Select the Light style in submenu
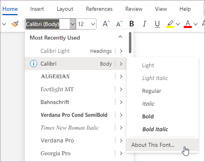The image size is (205, 162). 163,65
